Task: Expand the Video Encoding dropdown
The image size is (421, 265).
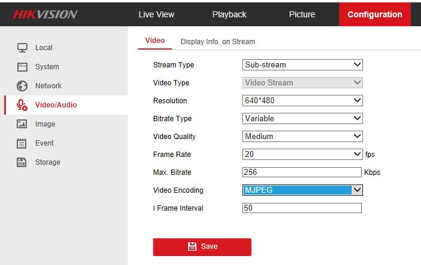Action: coord(302,190)
